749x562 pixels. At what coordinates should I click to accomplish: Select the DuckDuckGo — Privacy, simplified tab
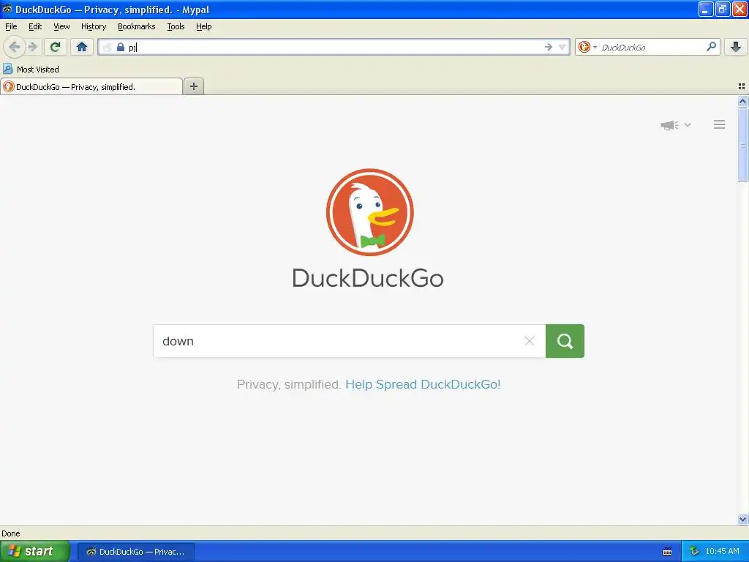point(91,86)
